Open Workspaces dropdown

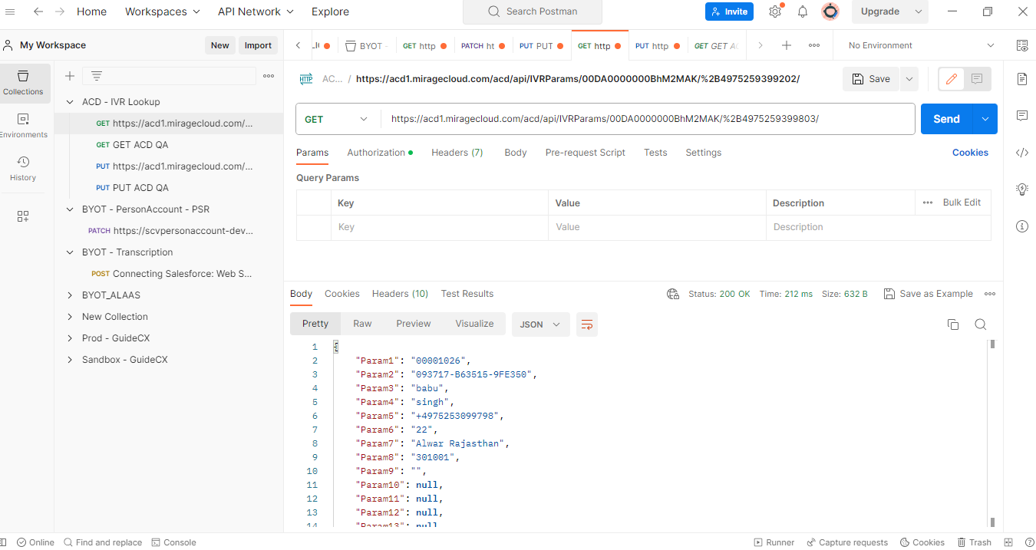(163, 12)
